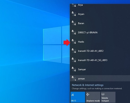Select the DIRECT-yJ-BRAVIA network name
The image size is (130, 103).
pyautogui.click(x=88, y=33)
